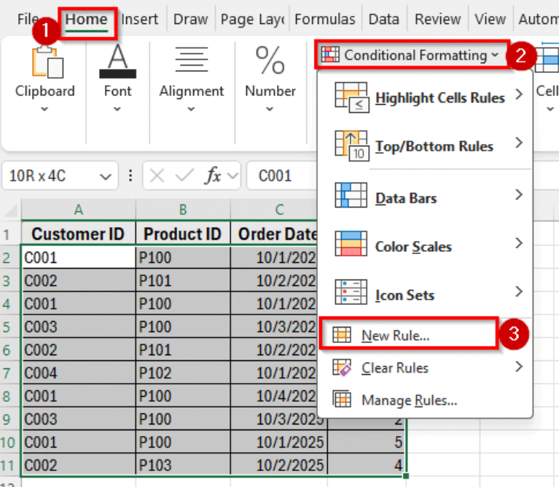
Task: Switch to the Page Layout tab
Action: click(x=252, y=19)
